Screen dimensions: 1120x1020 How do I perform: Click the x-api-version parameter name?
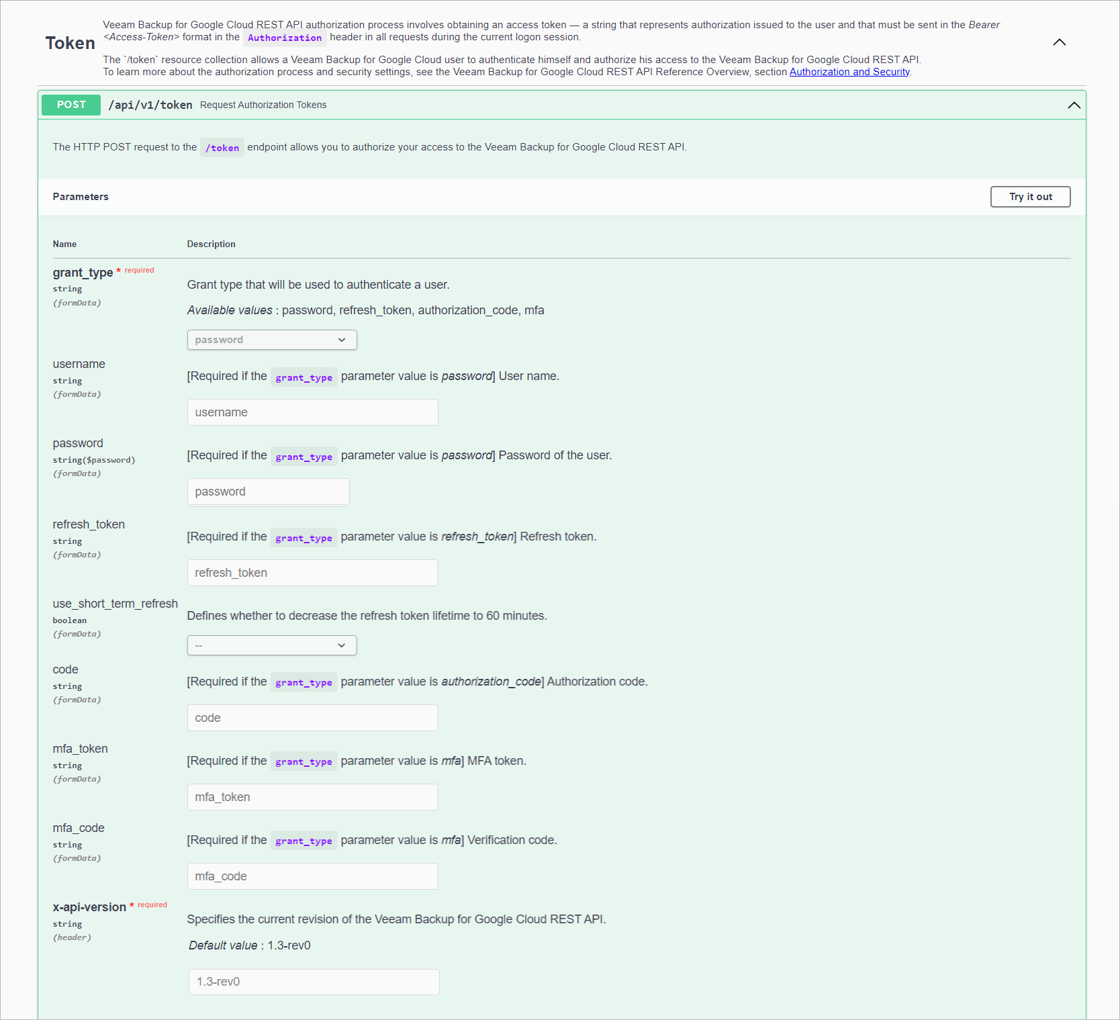click(89, 907)
